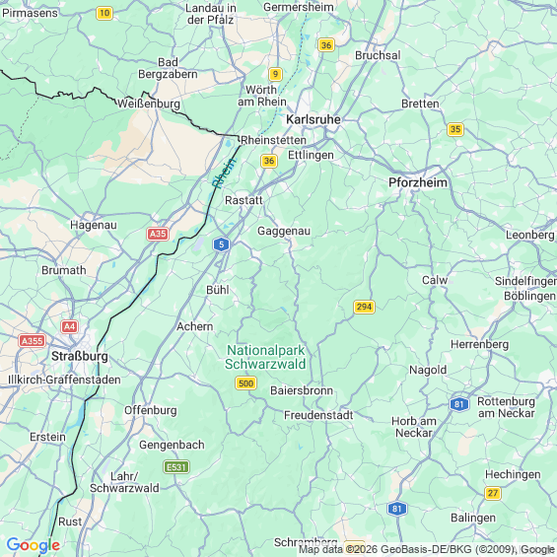This screenshot has width=557, height=557.
Task: Select the Offenburg town label
Action: click(150, 410)
